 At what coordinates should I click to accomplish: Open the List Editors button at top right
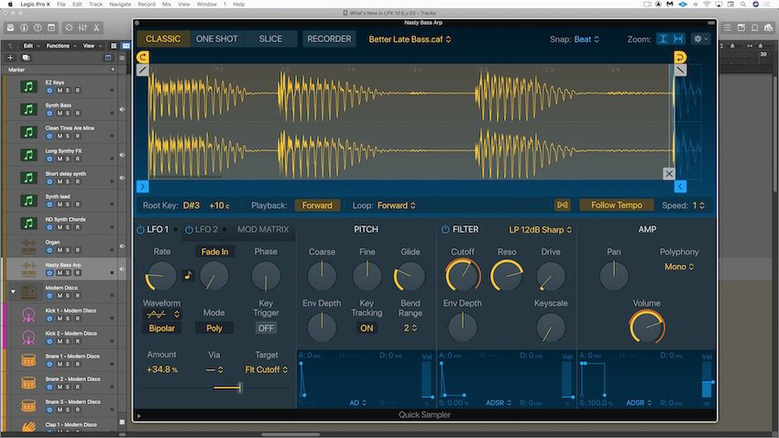[727, 27]
